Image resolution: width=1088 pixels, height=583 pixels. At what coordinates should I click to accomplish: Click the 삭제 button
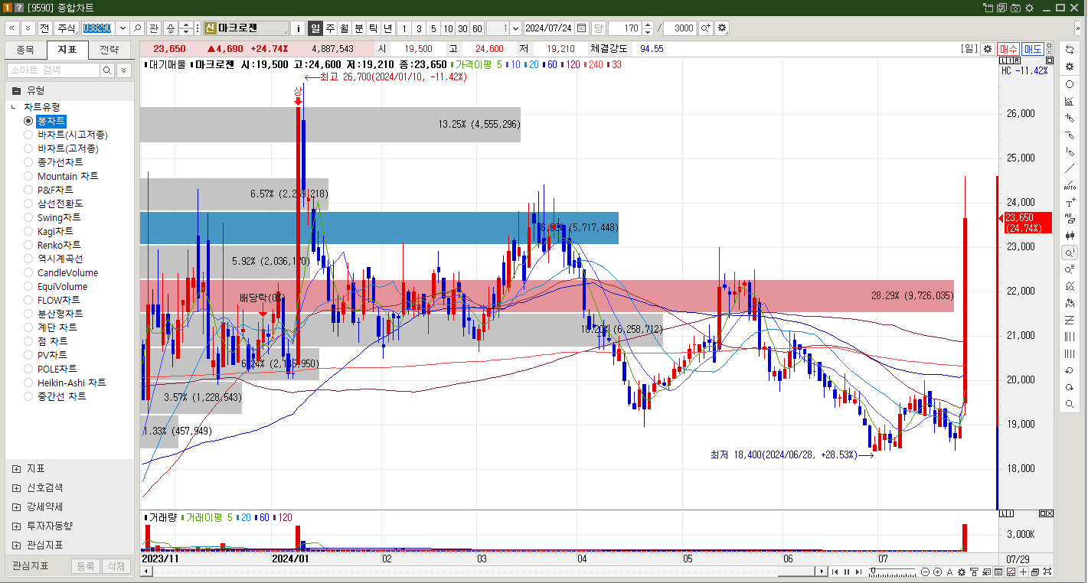pos(116,566)
